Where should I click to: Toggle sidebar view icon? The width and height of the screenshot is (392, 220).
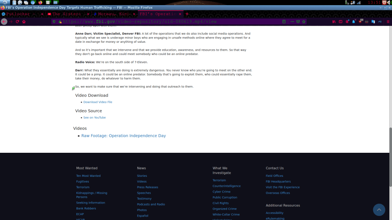[x=340, y=22]
